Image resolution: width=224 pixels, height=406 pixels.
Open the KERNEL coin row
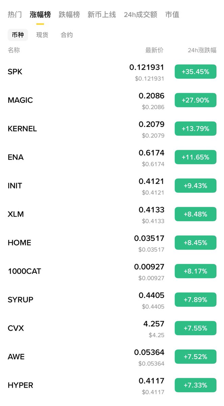[112, 129]
